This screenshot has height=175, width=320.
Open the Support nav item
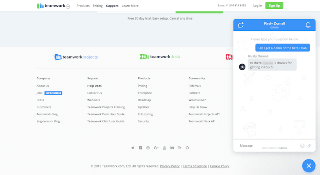(112, 6)
